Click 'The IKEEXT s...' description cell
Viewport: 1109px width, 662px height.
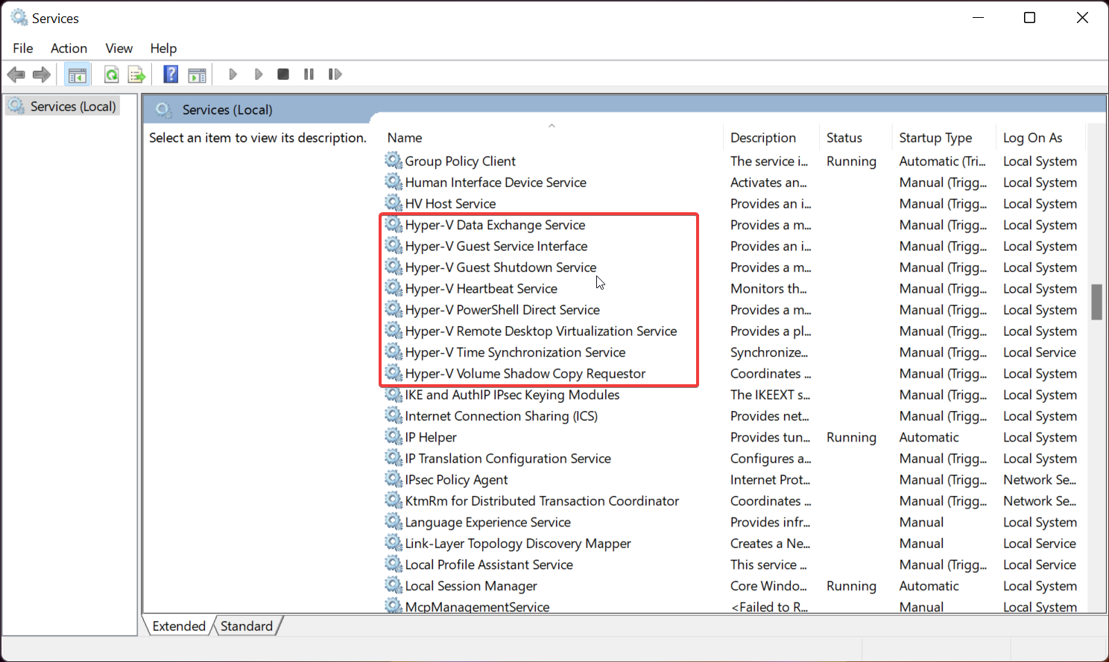(770, 395)
